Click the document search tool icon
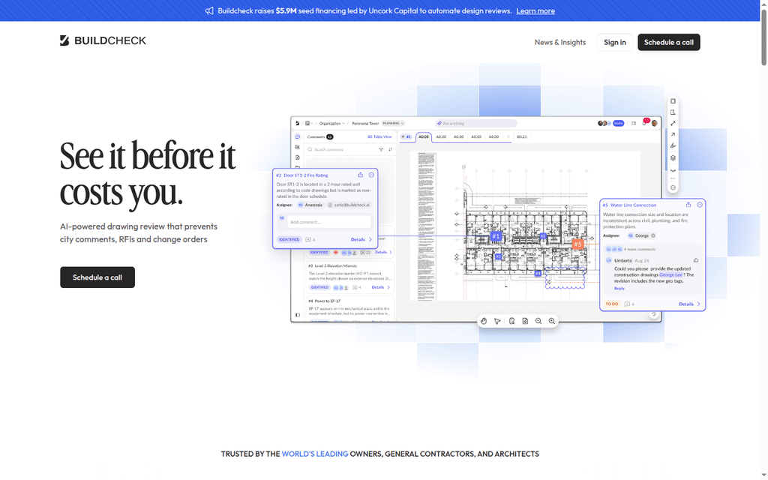Screen dimensions: 768x480 tap(511, 321)
